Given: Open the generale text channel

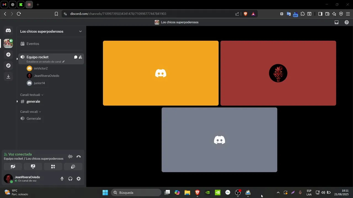Looking at the screenshot, I should 51,101.
